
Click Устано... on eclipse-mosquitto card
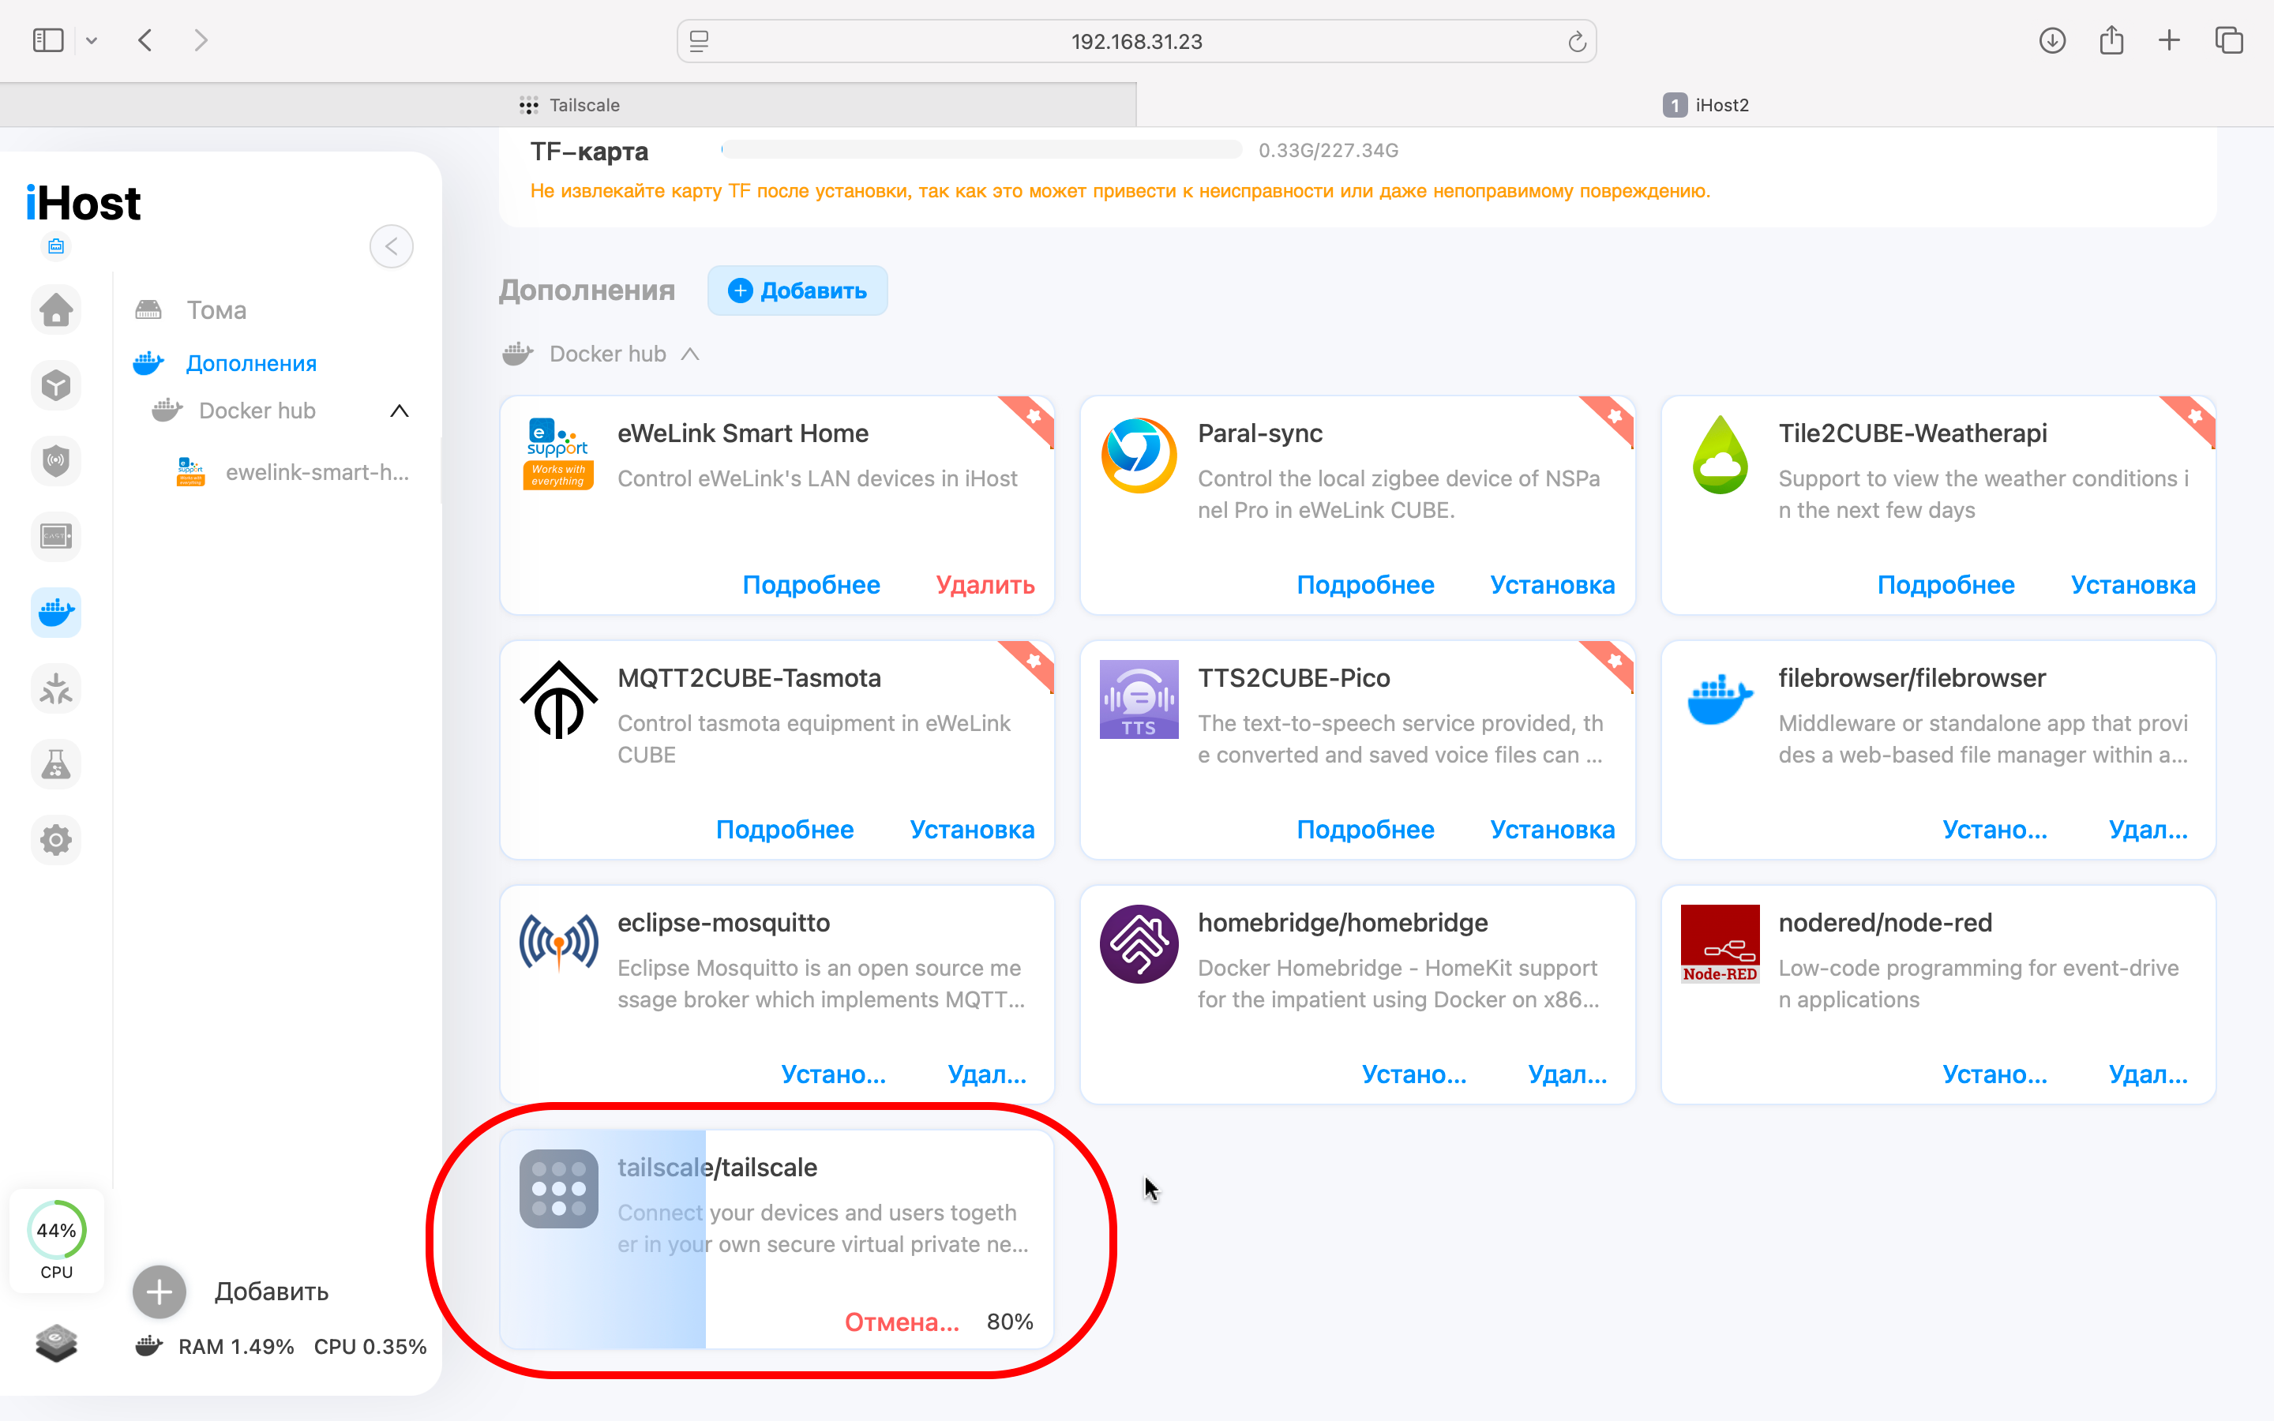834,1074
